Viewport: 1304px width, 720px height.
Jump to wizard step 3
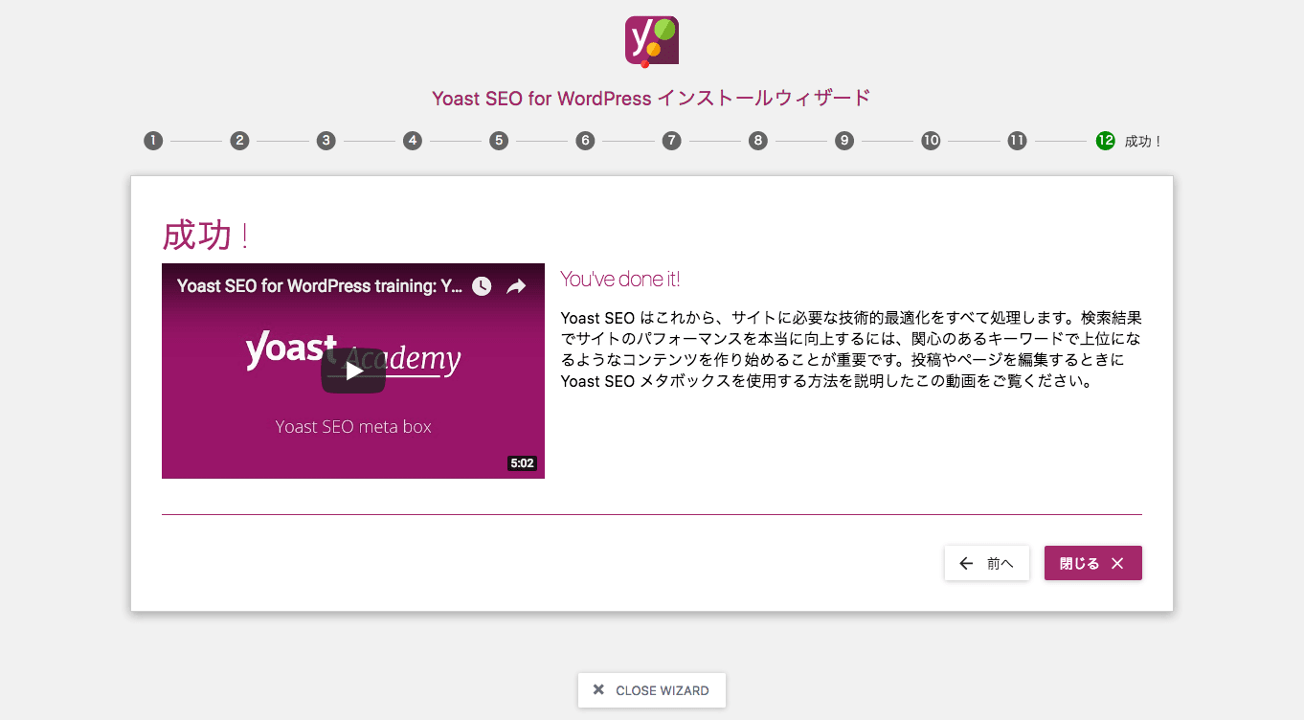coord(326,141)
